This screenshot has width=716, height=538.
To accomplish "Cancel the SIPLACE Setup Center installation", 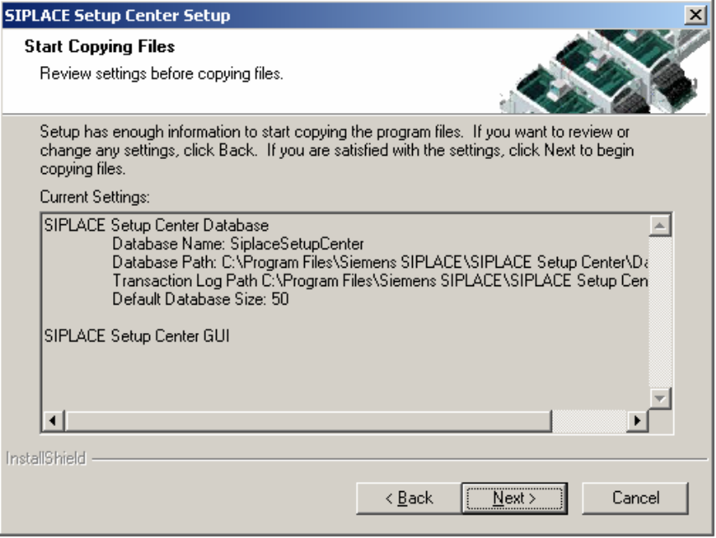I will click(635, 499).
